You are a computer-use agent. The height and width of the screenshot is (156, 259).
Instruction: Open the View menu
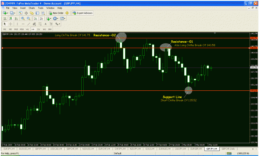15,8
